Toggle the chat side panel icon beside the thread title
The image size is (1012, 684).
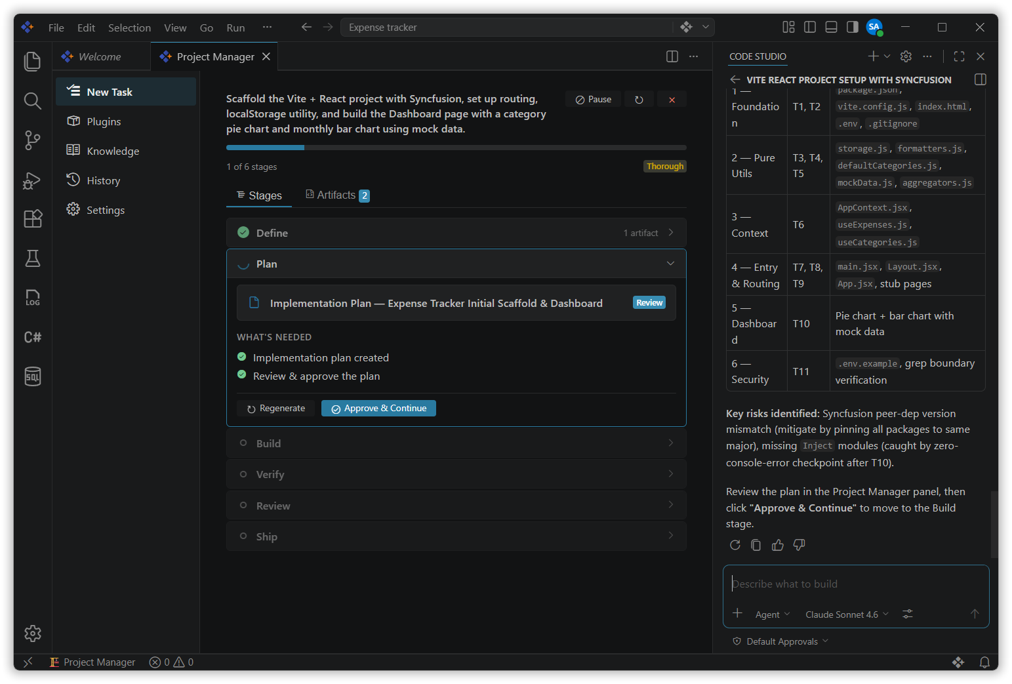tap(981, 79)
